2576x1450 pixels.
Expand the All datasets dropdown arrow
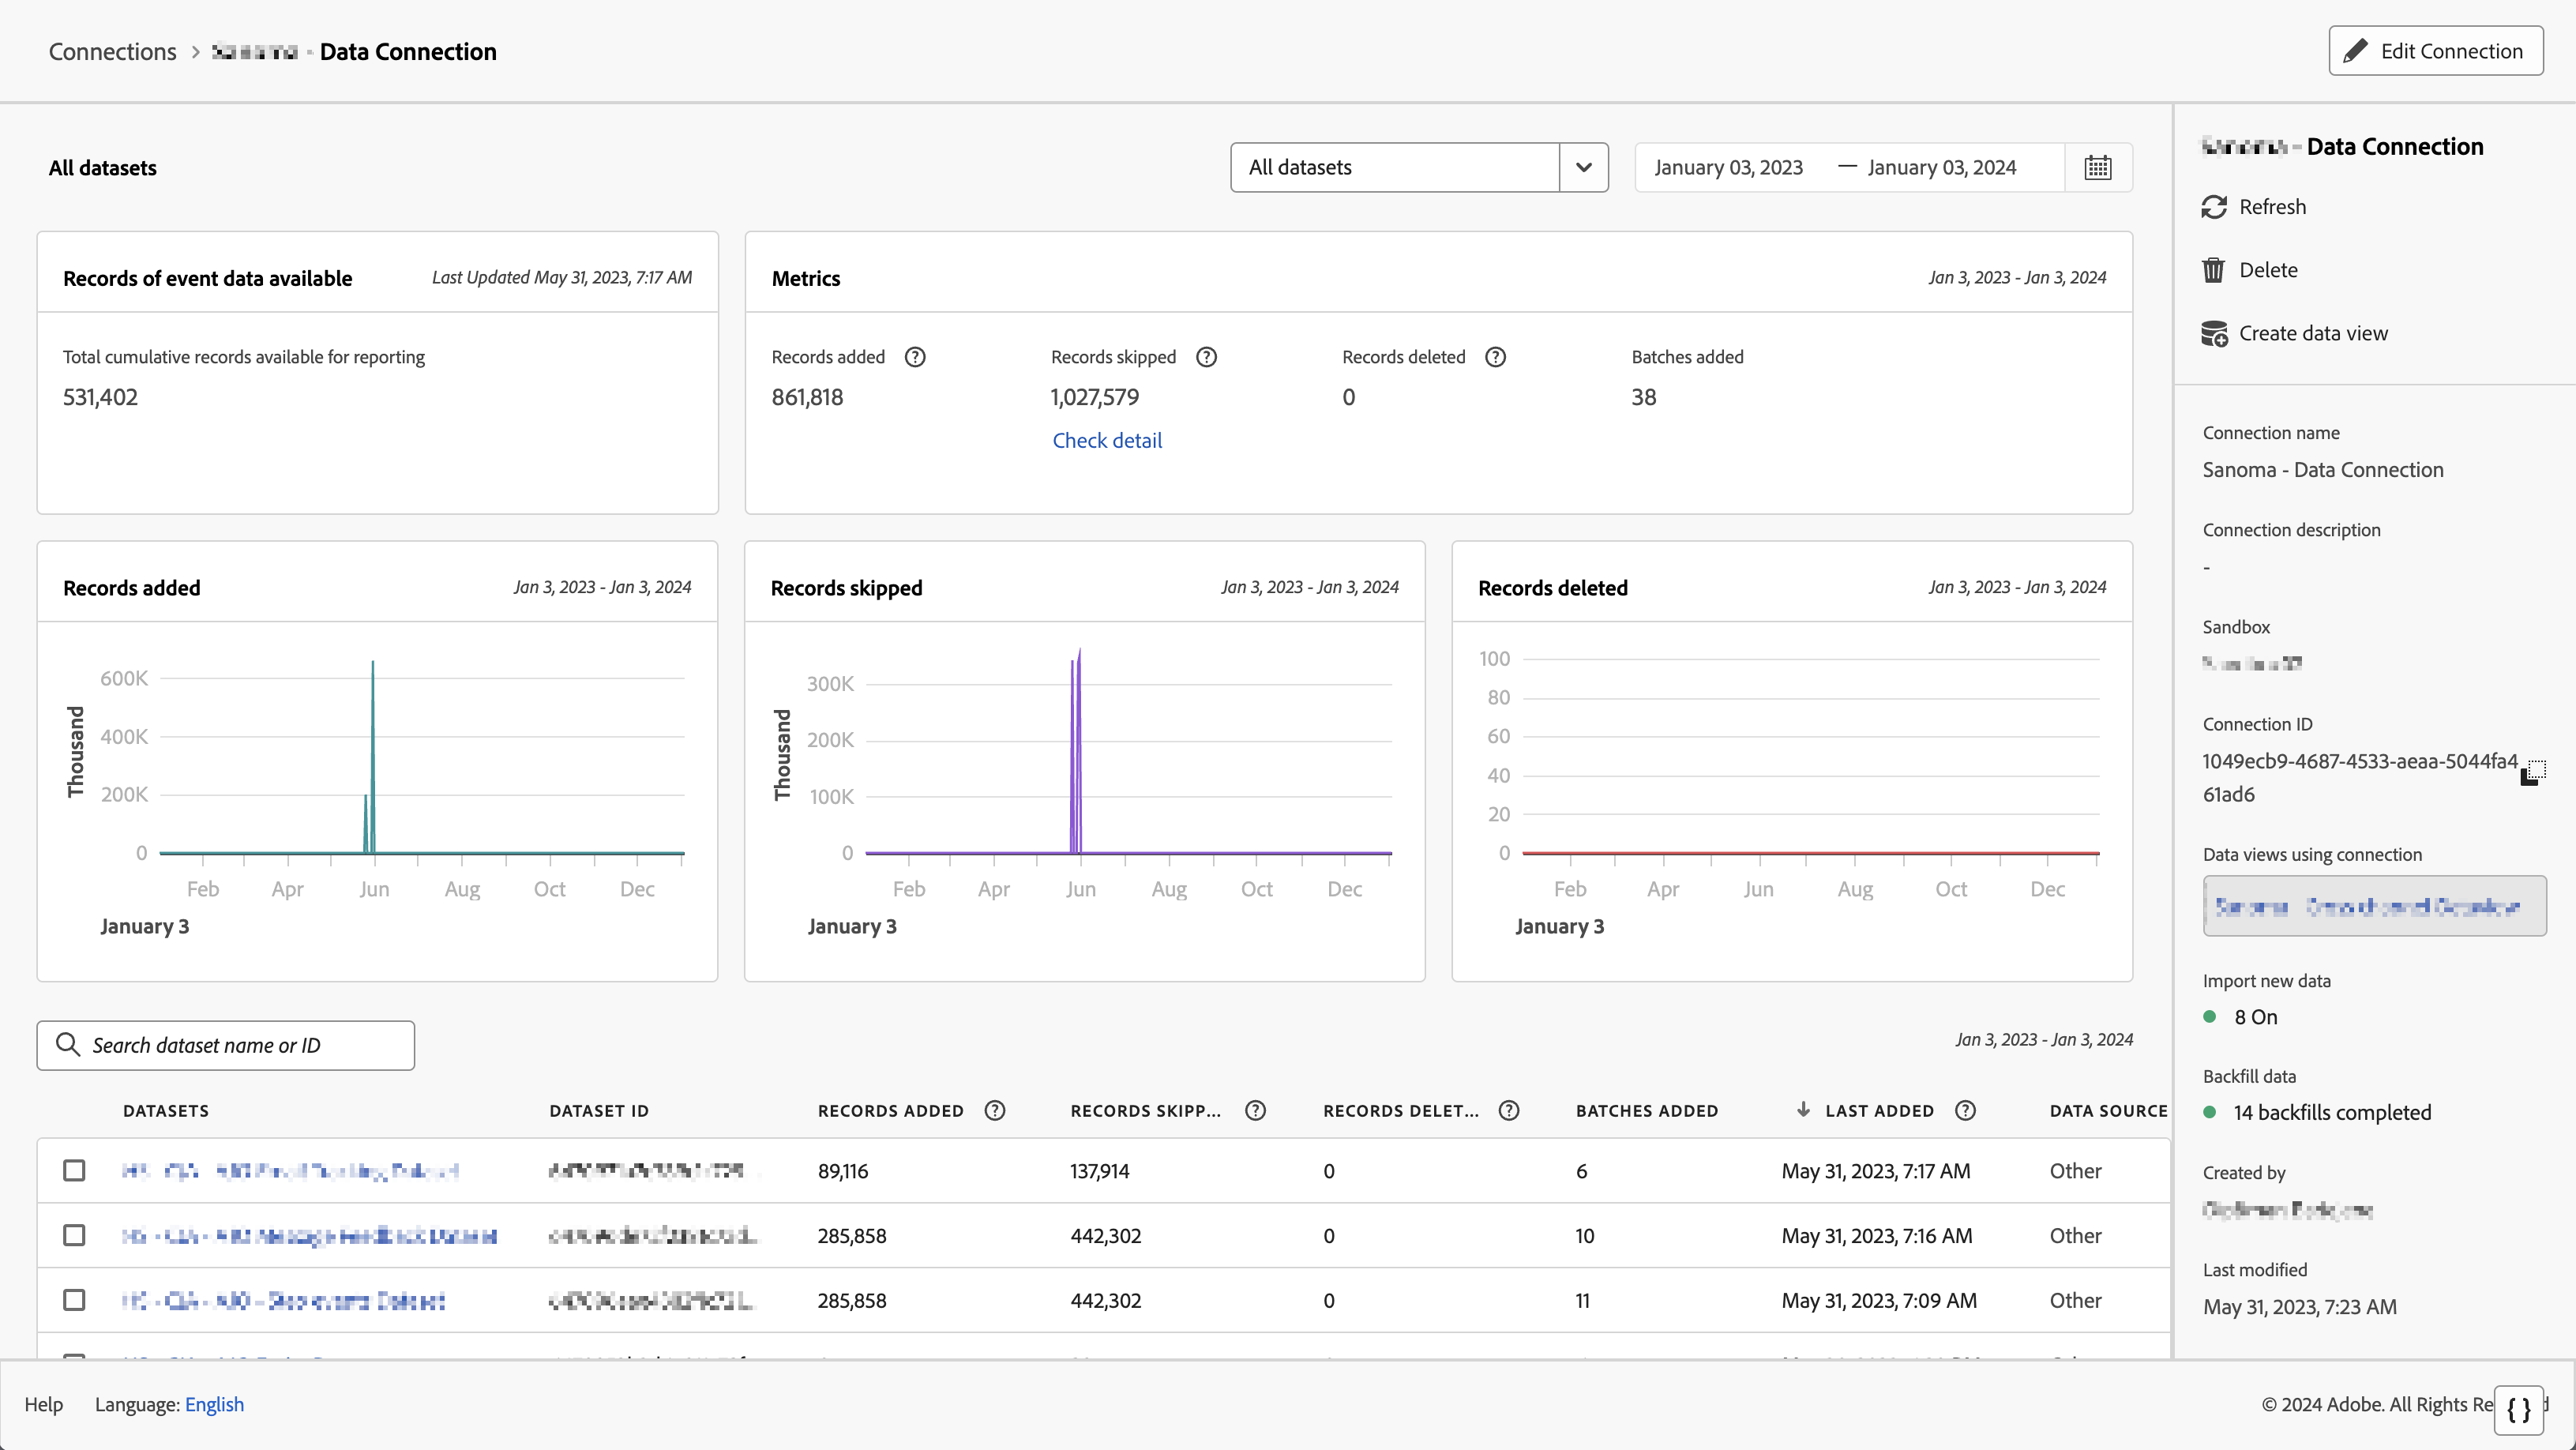coord(1583,167)
